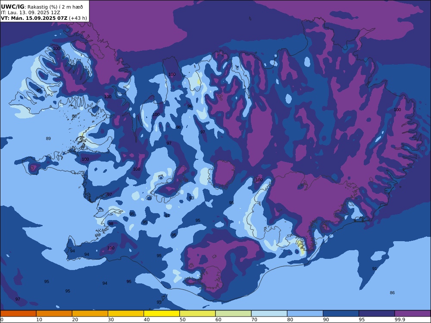Click the medium blue 90–95 legend swatch

[x=341, y=314]
